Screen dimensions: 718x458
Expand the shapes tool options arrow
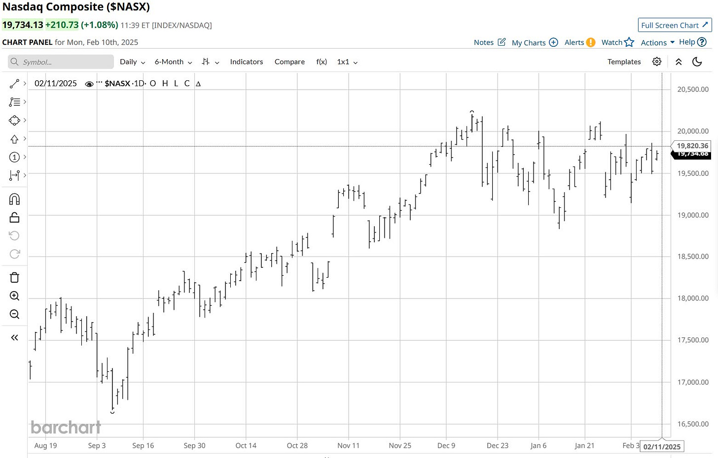coord(25,120)
